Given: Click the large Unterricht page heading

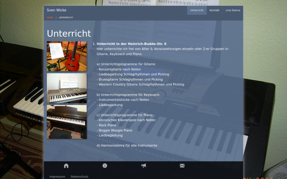Looking at the screenshot, I should coord(69,33).
